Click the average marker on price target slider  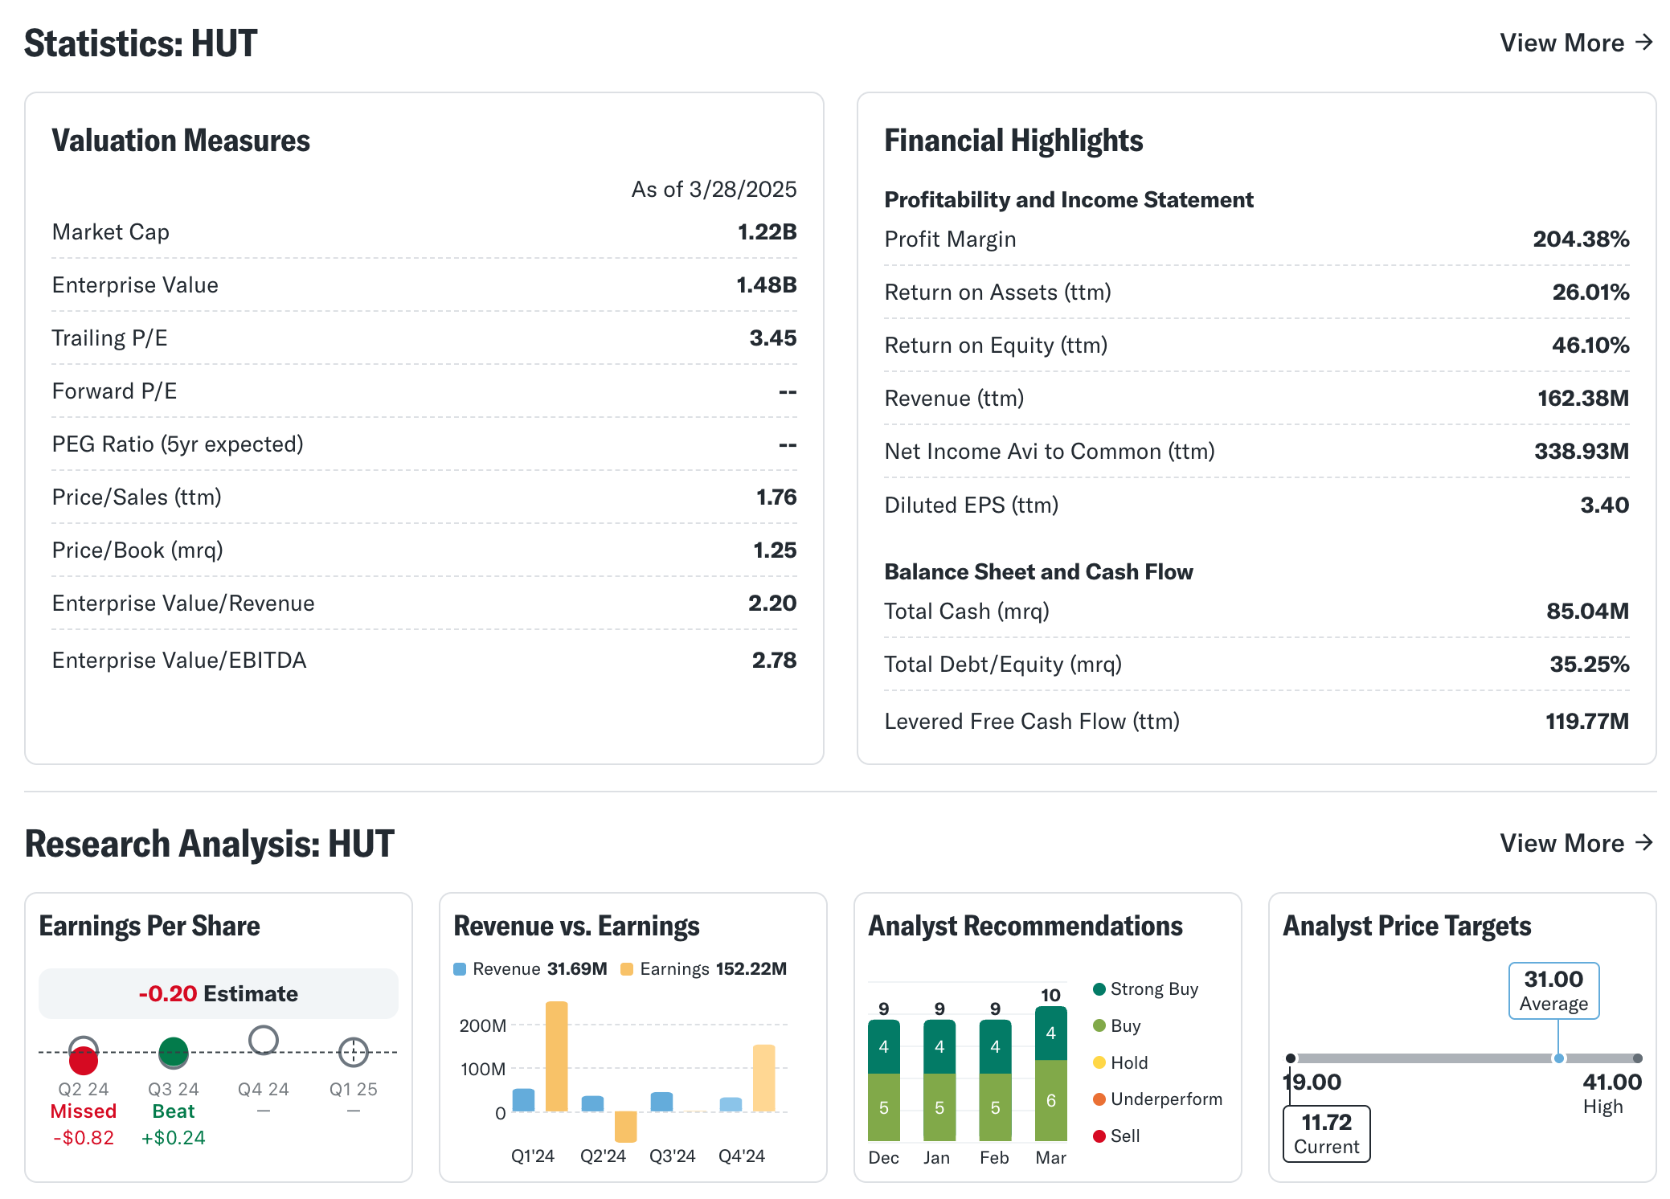tap(1559, 1058)
